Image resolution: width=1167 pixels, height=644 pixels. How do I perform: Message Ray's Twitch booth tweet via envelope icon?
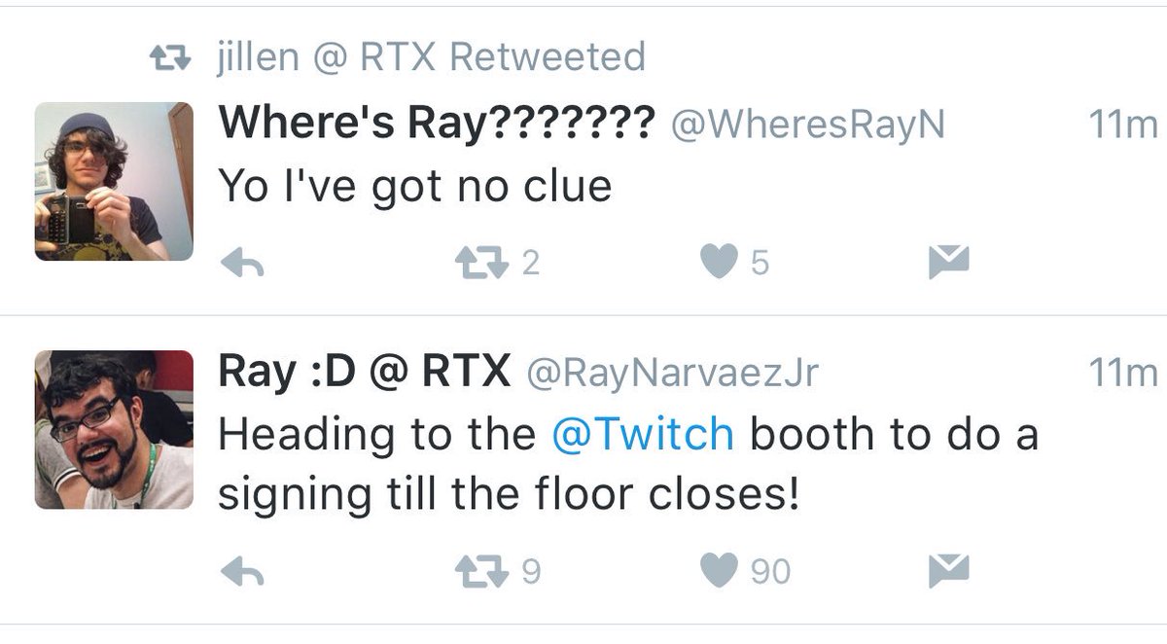948,570
